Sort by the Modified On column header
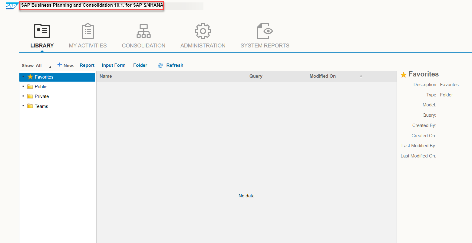The width and height of the screenshot is (472, 243). coord(322,76)
